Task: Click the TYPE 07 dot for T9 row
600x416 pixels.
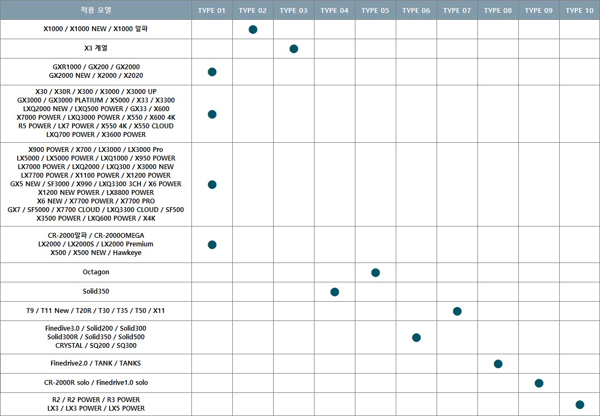Action: pyautogui.click(x=457, y=311)
